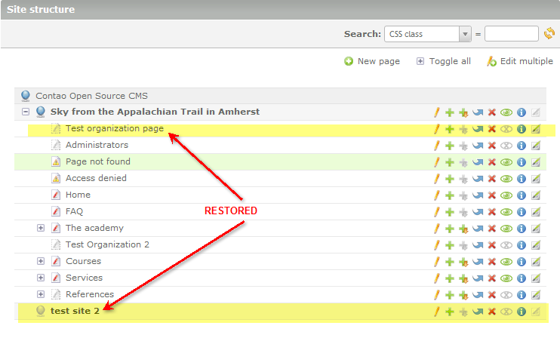This screenshot has height=338, width=560.
Task: Duplicate The academy with subpages icon
Action: [463, 228]
